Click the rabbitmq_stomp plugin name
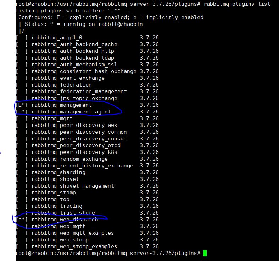Image resolution: width=279 pixels, height=261 pixels. (x=54, y=193)
